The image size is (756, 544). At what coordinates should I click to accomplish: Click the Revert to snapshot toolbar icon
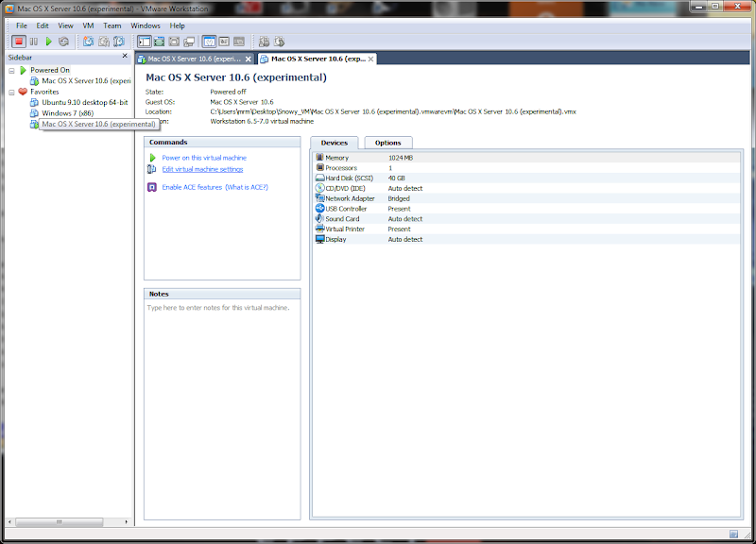click(x=104, y=42)
